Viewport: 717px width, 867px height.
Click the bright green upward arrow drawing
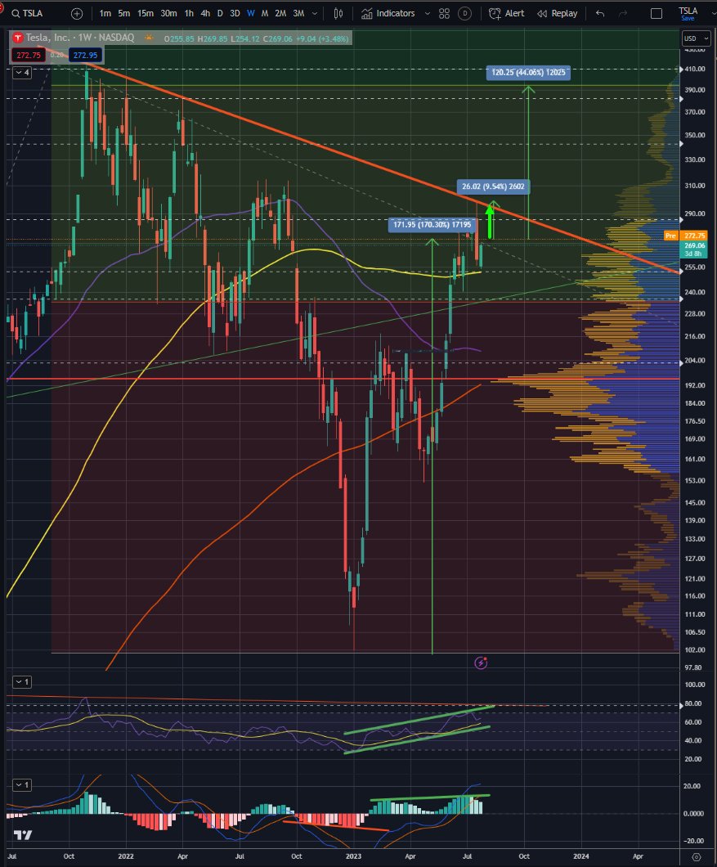(x=490, y=222)
